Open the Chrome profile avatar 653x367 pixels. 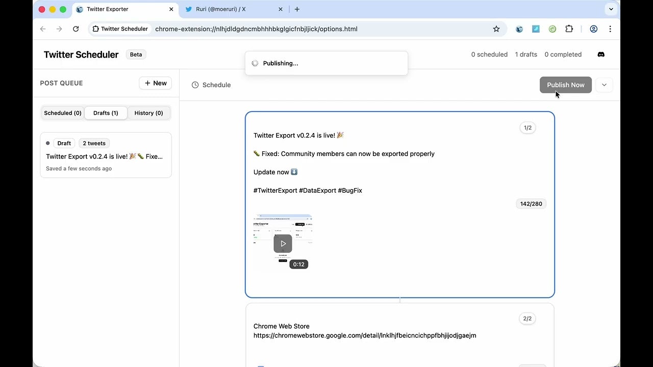[593, 29]
